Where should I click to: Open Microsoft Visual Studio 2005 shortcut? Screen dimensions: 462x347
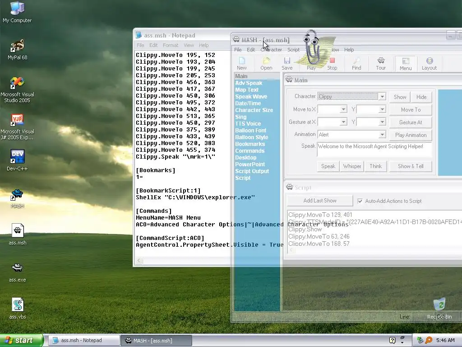17,90
